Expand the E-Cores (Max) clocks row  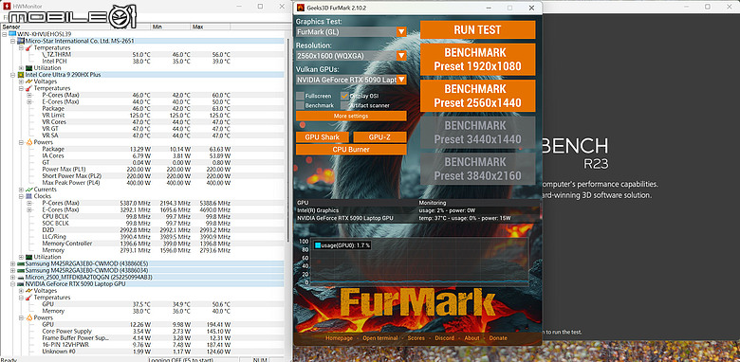tap(29, 209)
